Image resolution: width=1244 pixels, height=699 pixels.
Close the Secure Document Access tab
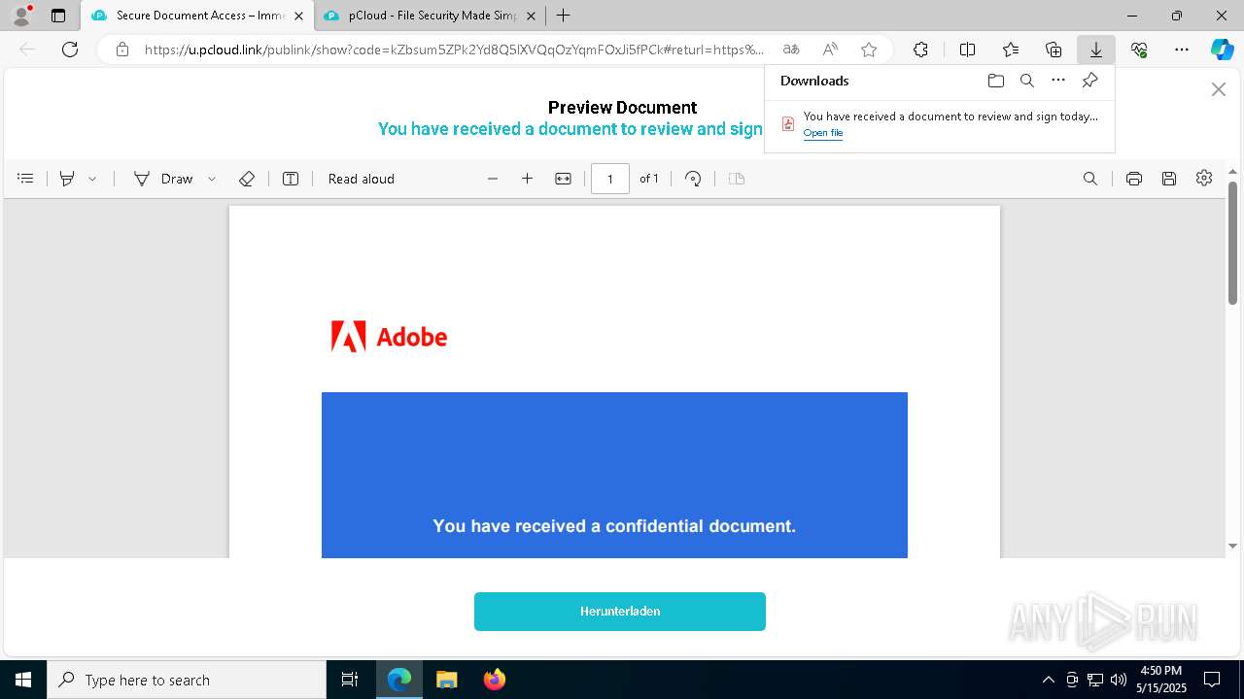(x=298, y=16)
